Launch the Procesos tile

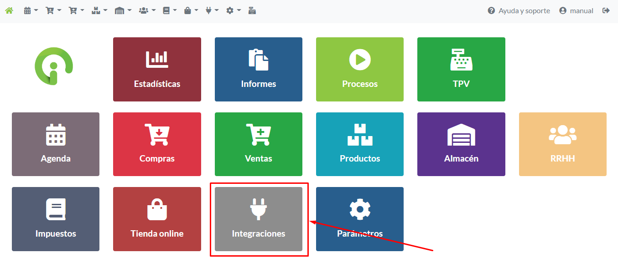[359, 69]
